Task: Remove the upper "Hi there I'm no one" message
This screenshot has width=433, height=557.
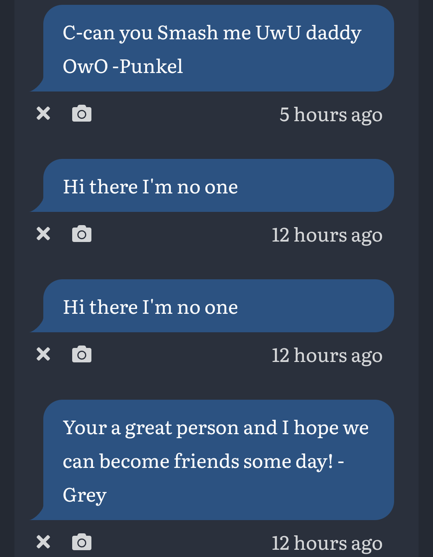Action: coord(43,234)
